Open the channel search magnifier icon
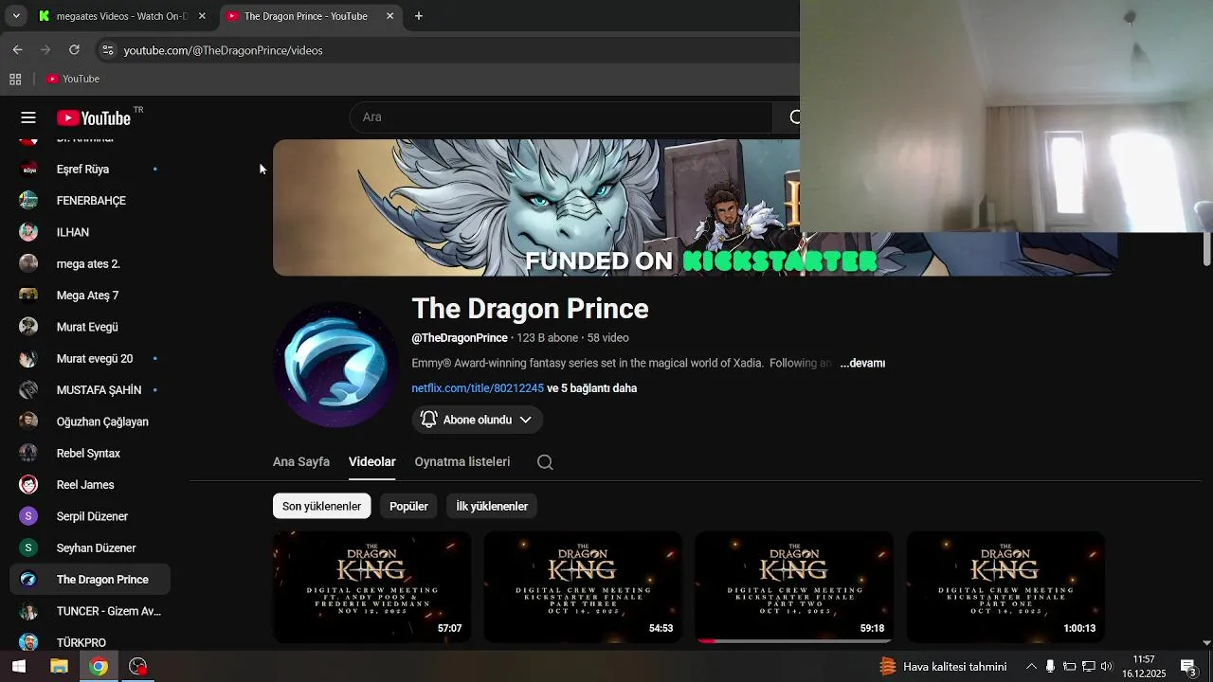 point(545,462)
